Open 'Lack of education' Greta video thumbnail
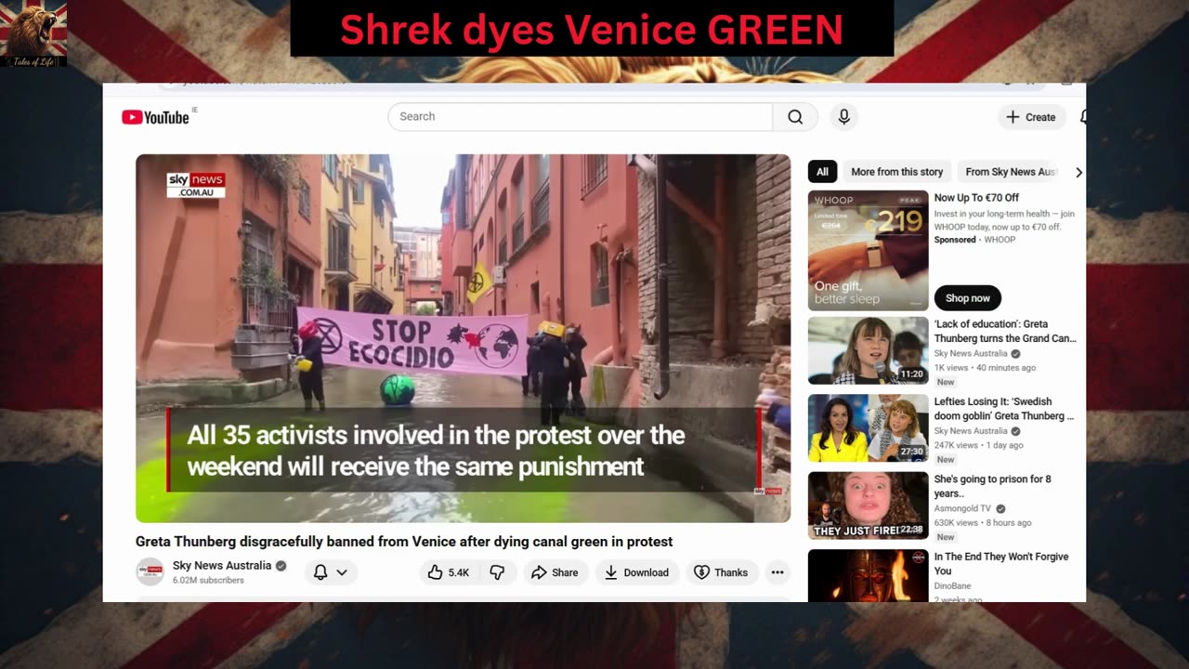The height and width of the screenshot is (669, 1189). pyautogui.click(x=869, y=351)
